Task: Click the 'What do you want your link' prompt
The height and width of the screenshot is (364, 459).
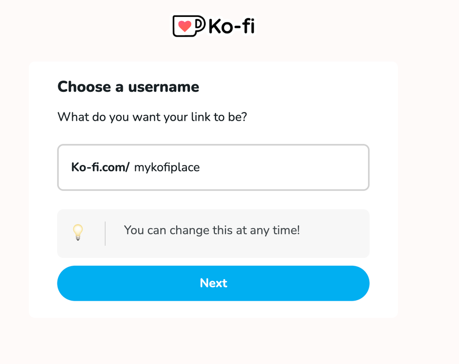Action: pos(152,117)
